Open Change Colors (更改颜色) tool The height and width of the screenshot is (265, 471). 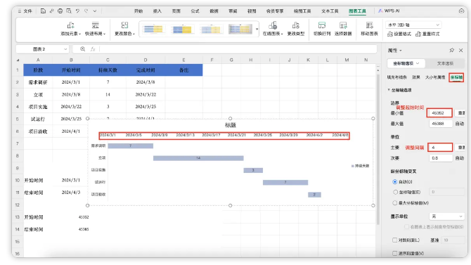[x=124, y=29]
